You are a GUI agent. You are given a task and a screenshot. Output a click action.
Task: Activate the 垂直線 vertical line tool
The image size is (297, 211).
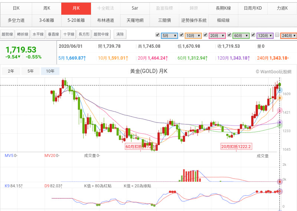pyautogui.click(x=53, y=34)
